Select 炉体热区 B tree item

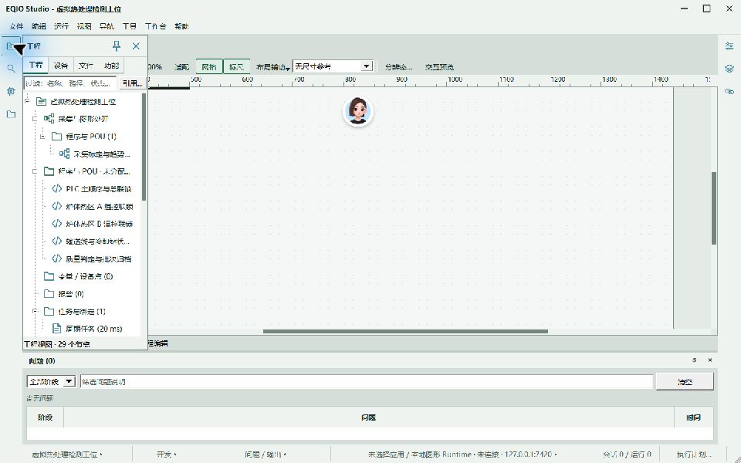[x=99, y=224]
